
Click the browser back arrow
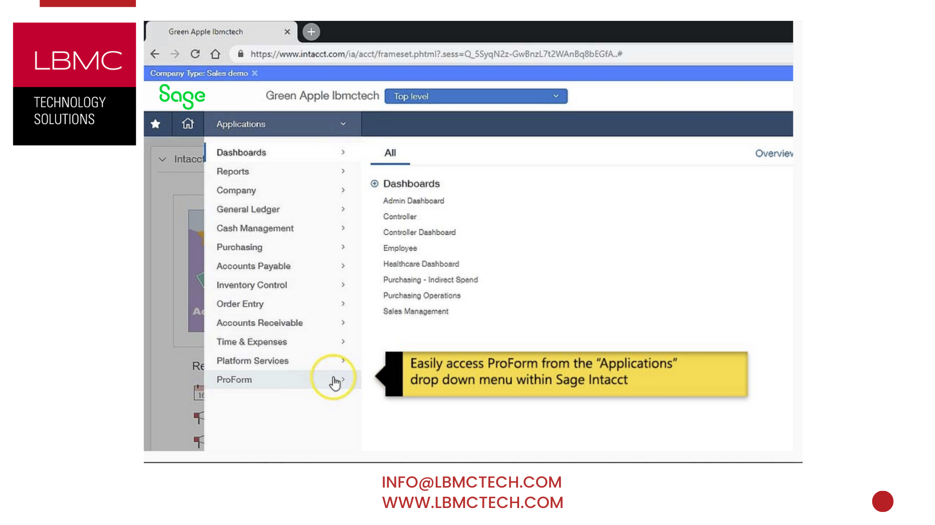pos(155,54)
